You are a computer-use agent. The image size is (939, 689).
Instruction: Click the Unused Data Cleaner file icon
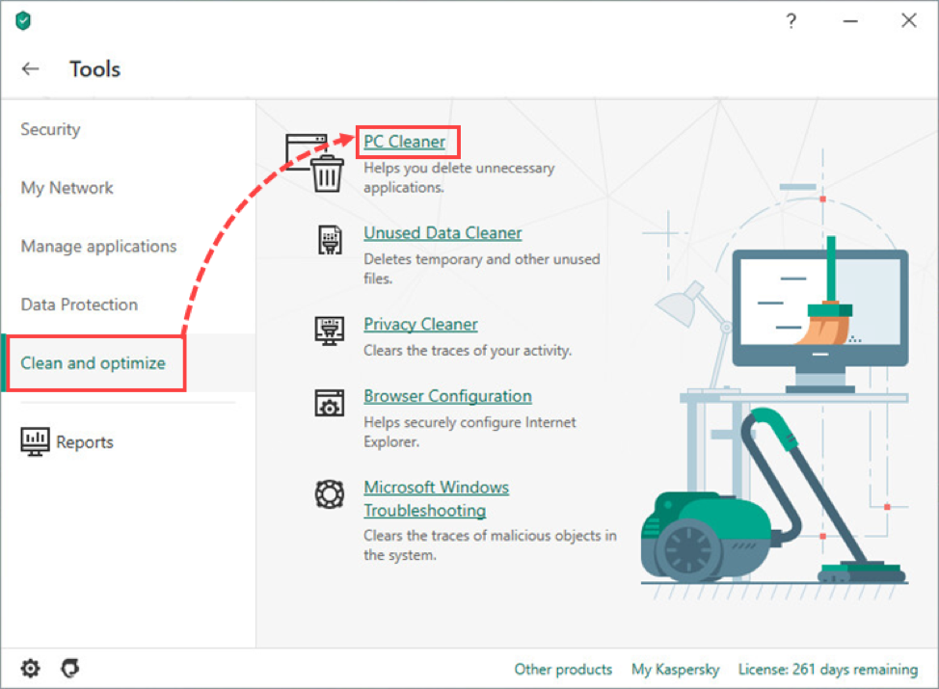coord(330,240)
